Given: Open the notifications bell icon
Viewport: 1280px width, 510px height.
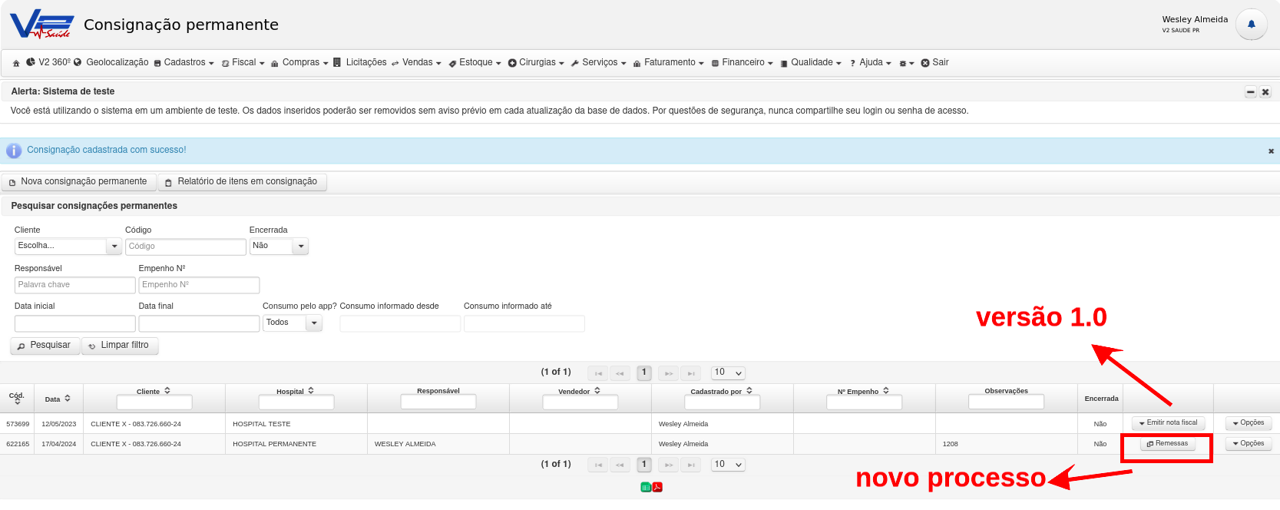Looking at the screenshot, I should coord(1251,25).
